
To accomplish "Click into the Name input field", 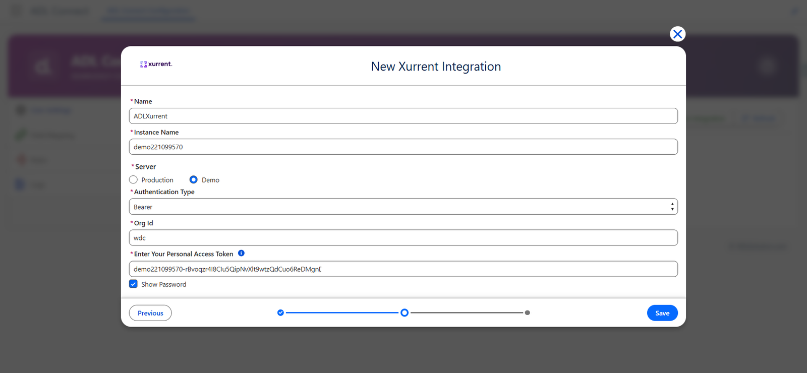I will click(x=403, y=116).
